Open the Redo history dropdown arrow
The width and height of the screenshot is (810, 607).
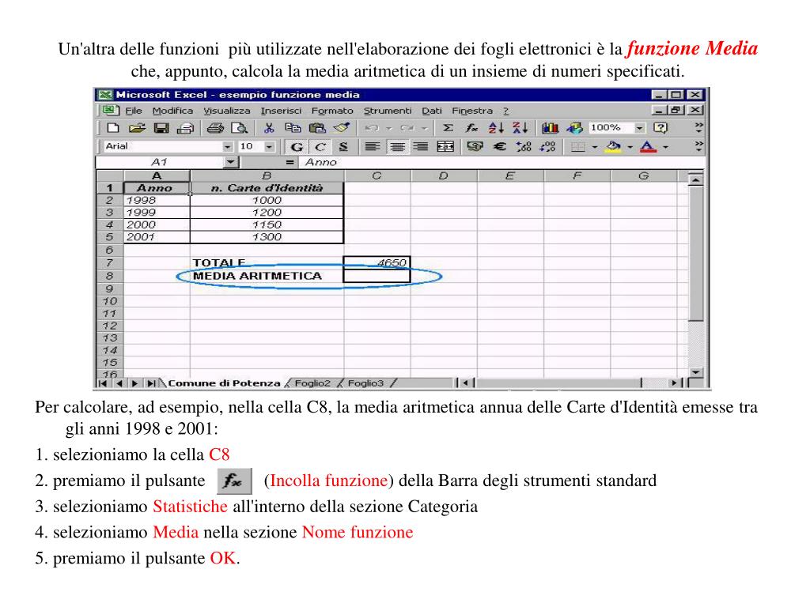click(424, 129)
